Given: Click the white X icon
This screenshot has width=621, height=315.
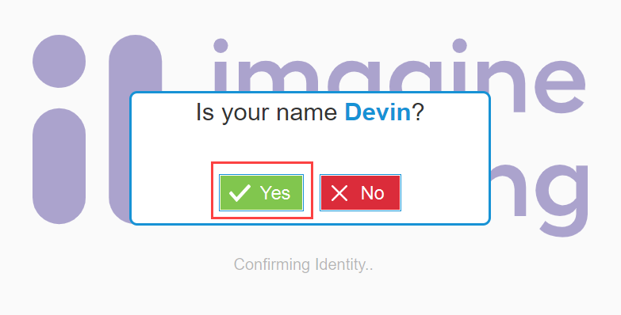Looking at the screenshot, I should point(339,193).
